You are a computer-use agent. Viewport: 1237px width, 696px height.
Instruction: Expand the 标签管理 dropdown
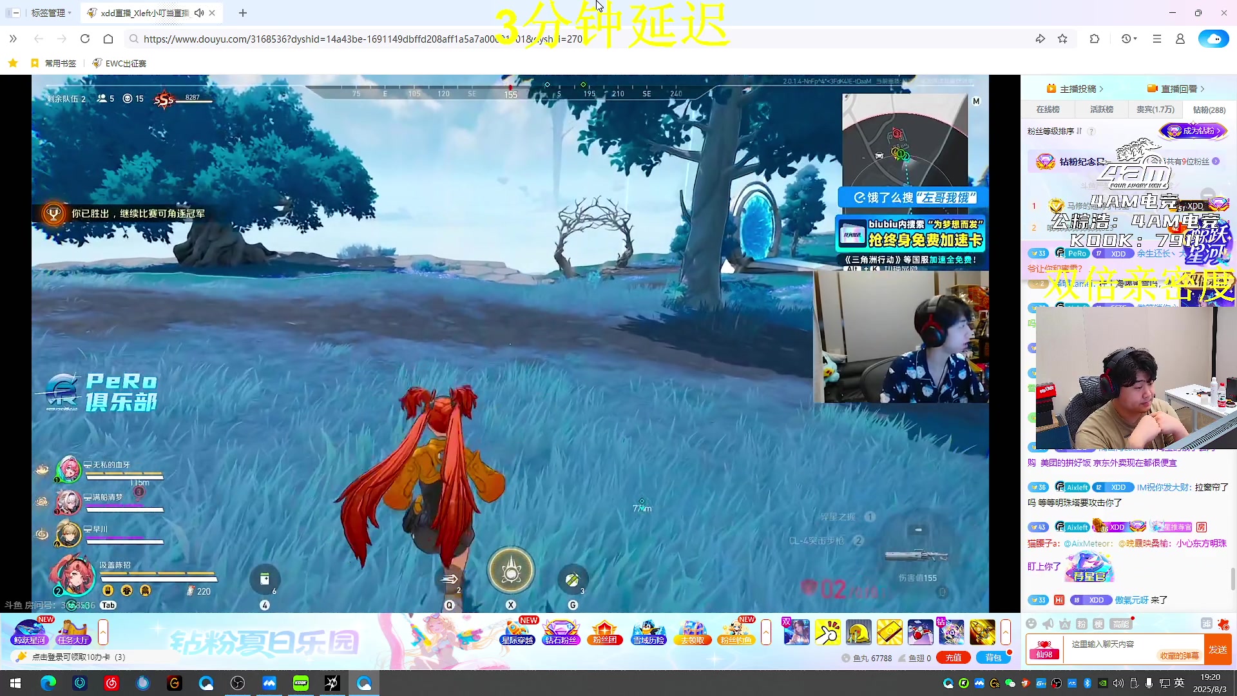51,13
